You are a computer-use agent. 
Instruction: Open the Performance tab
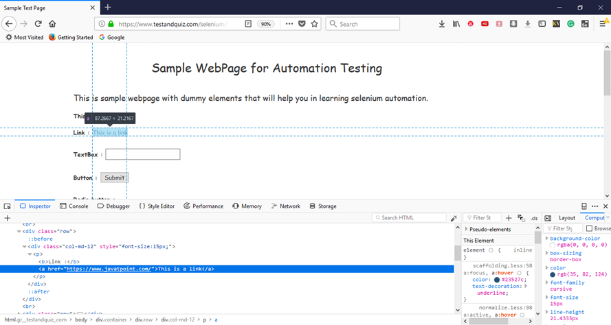[203, 206]
